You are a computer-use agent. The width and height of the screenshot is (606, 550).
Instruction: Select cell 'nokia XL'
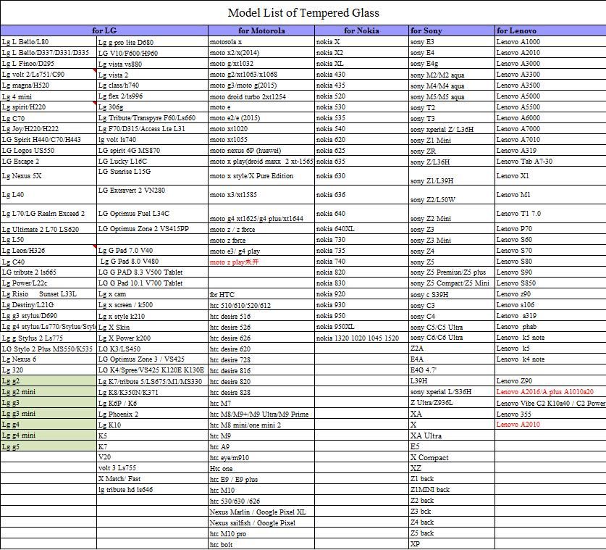point(361,64)
